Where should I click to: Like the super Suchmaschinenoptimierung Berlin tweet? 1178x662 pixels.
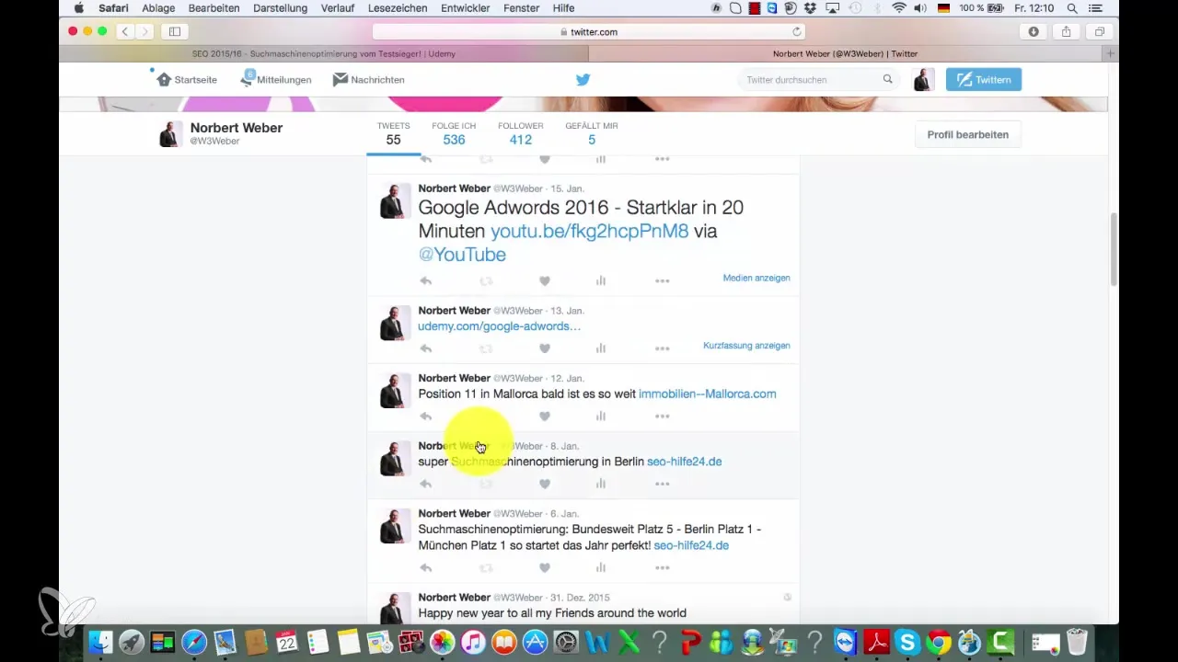[x=545, y=484]
